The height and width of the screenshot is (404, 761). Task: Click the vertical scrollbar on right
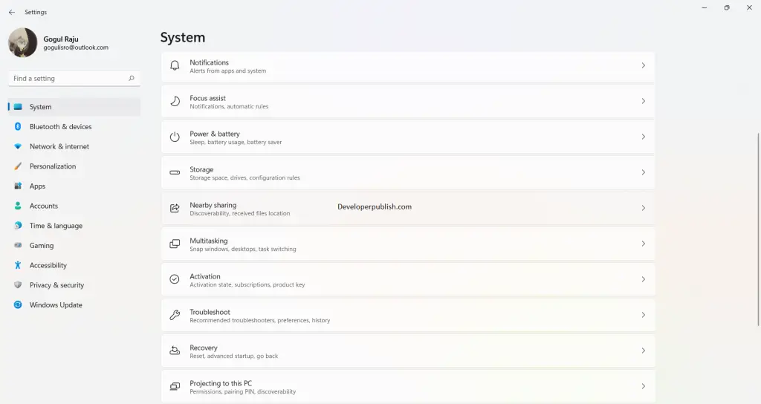[x=757, y=229]
